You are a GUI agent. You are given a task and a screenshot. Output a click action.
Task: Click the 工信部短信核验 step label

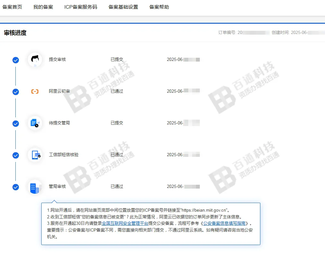click(64, 155)
